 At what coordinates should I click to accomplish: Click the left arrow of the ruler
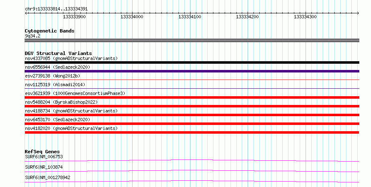26,13
